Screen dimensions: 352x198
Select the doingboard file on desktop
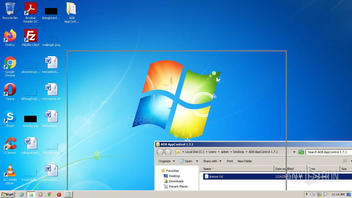(x=51, y=13)
